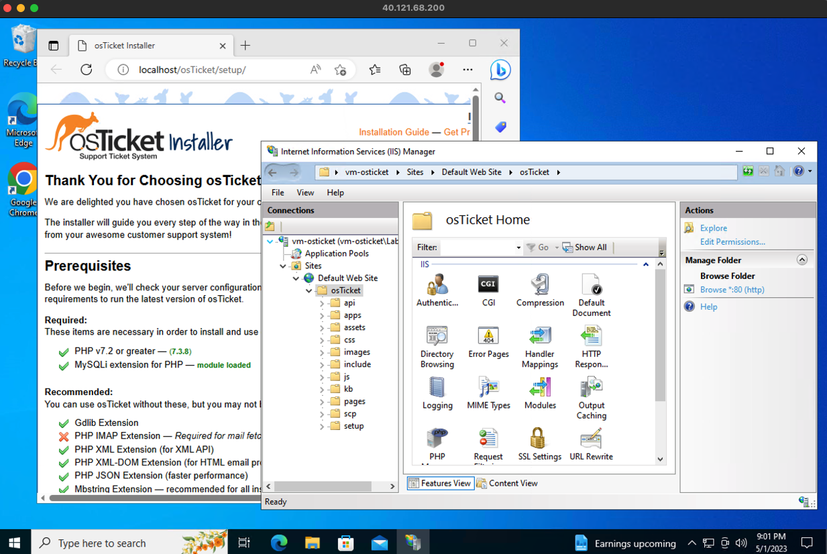Open the Handler Mappings feature
Screen dimensions: 827x554
coord(540,347)
